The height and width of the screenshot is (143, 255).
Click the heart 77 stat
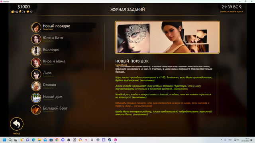tap(29, 12)
